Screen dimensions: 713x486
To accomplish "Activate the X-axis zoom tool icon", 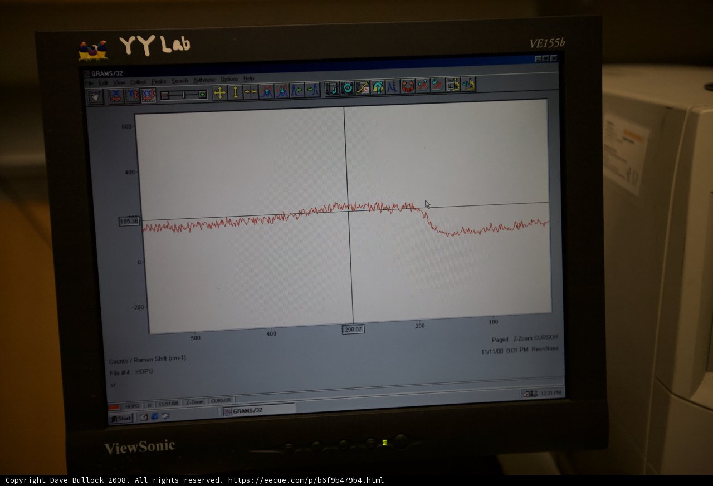I will point(116,96).
